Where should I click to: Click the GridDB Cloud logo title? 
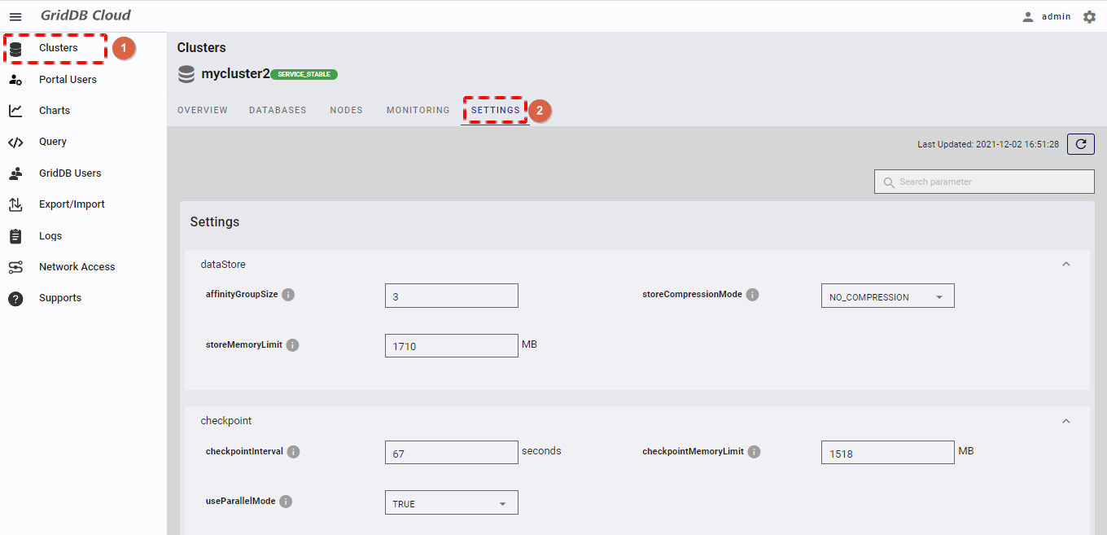point(85,15)
